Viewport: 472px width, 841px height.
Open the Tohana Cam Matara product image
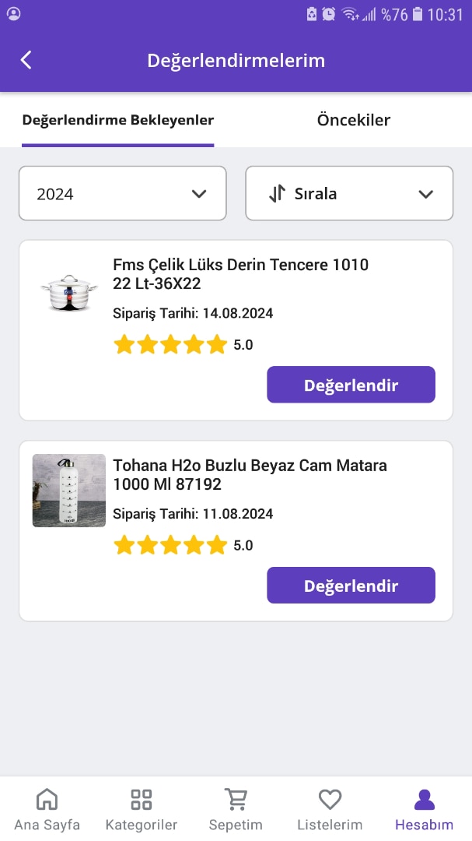point(69,491)
